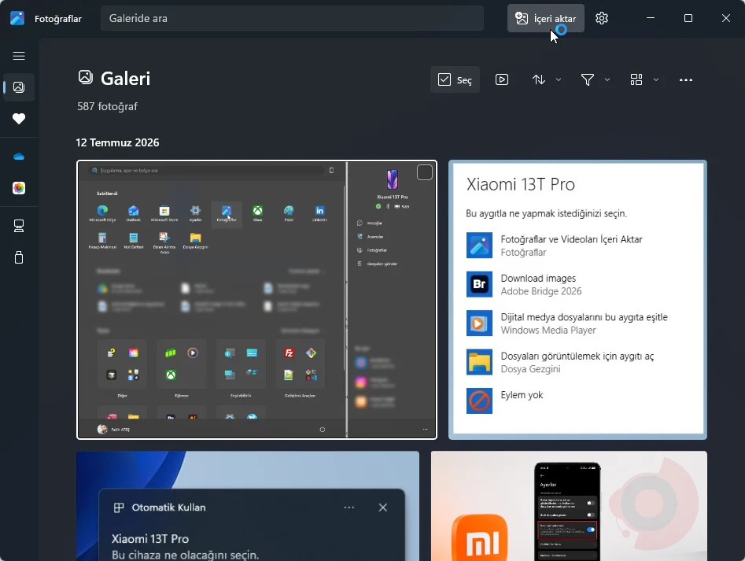Open the settings gear icon
The width and height of the screenshot is (745, 561).
[x=602, y=19]
